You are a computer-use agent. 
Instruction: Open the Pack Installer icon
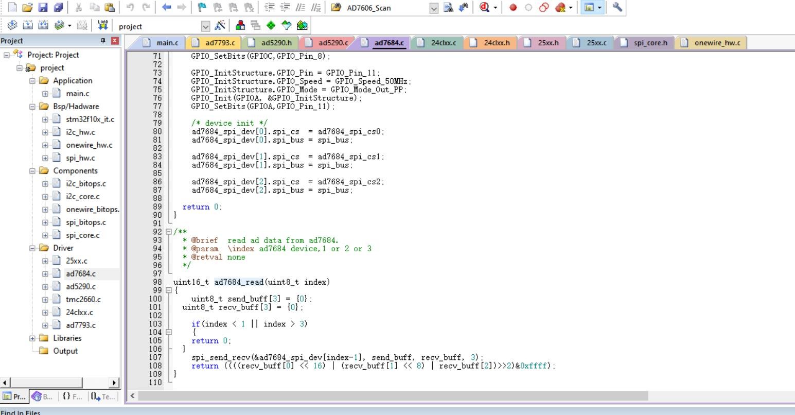click(x=302, y=25)
